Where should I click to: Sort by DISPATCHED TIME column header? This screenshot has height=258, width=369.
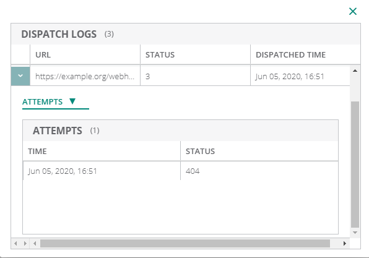tap(305, 54)
